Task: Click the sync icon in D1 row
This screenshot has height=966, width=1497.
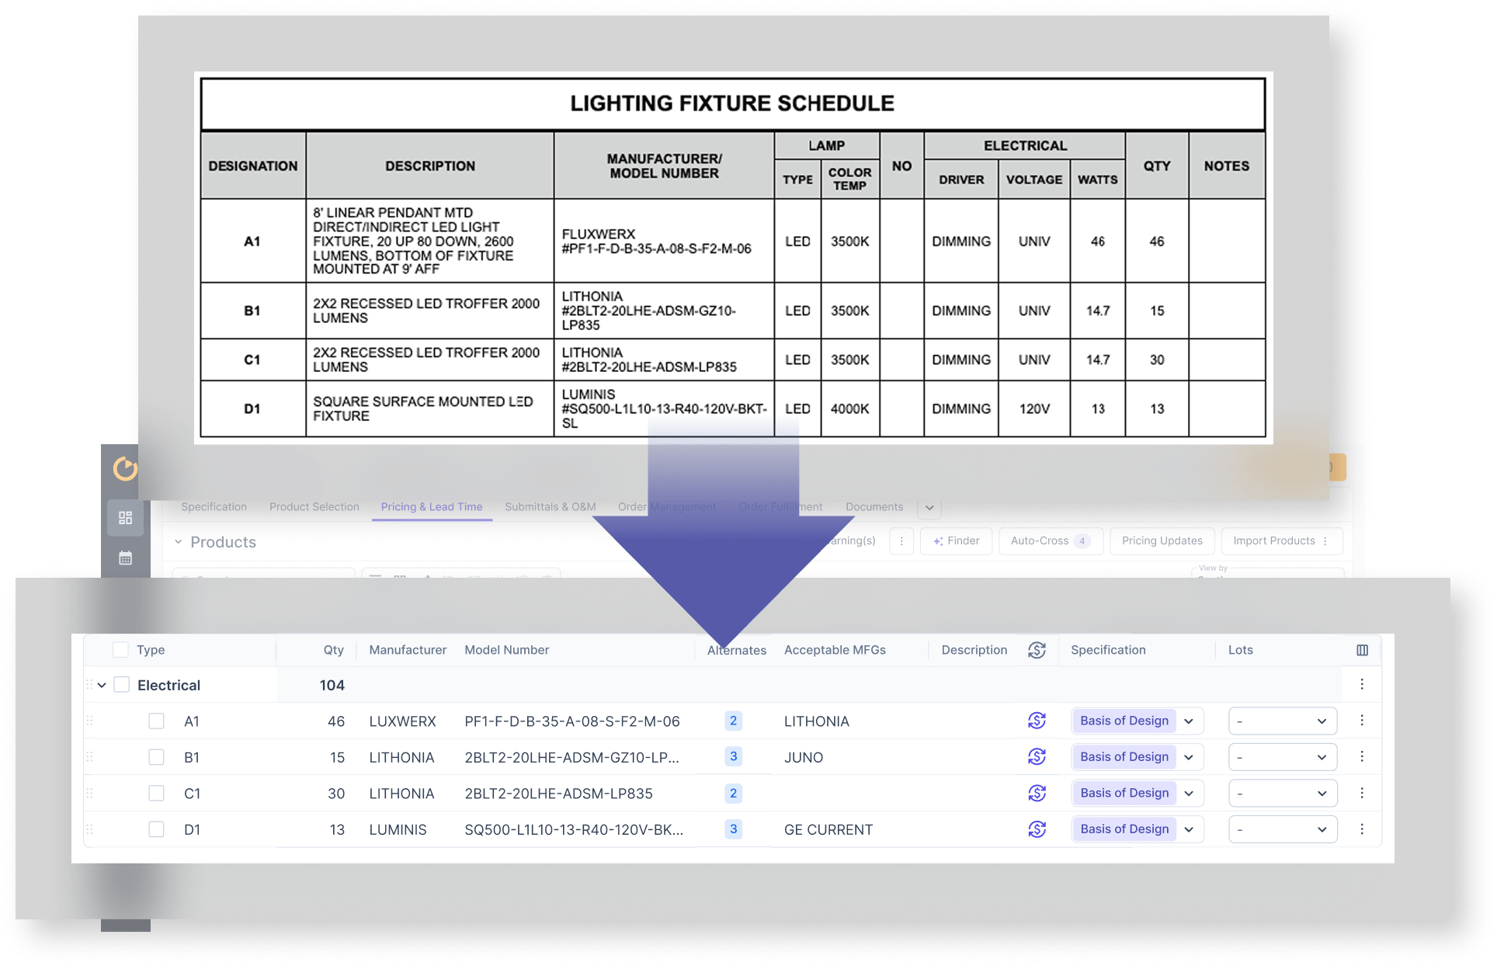Action: 1037,829
